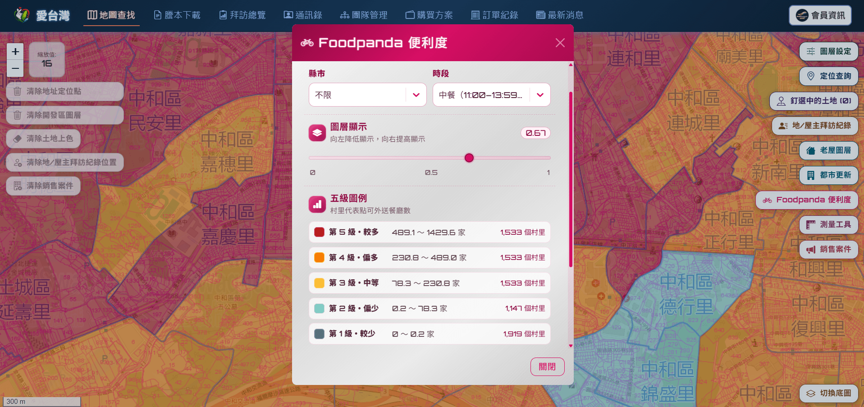Open 圖層設定 layer settings
Screen dimensions: 864x407
(x=828, y=51)
